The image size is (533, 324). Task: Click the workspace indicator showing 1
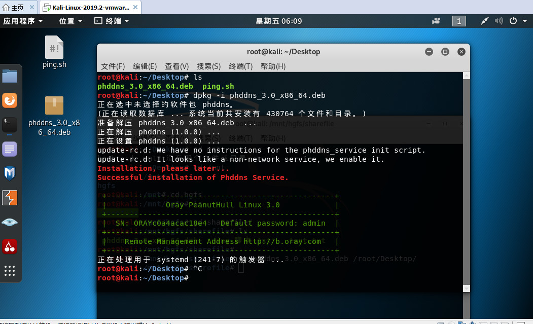click(459, 21)
